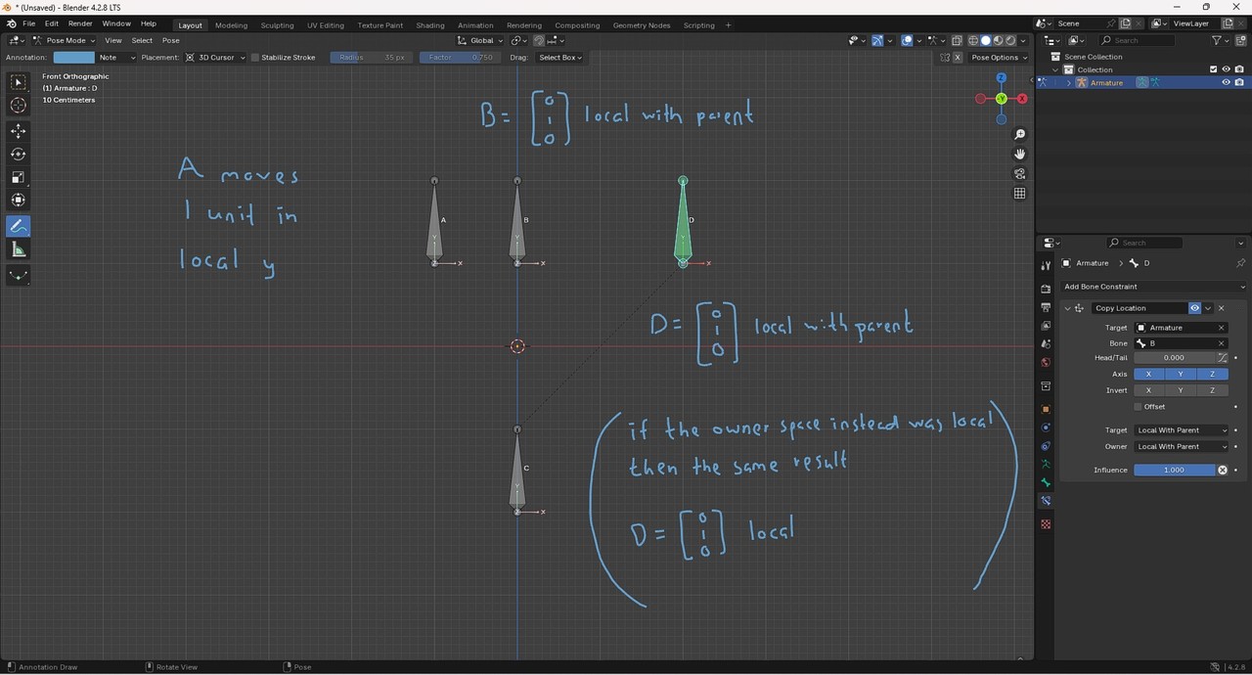Hide the Armature in outliner with eye icon
This screenshot has width=1252, height=675.
pyautogui.click(x=1226, y=83)
